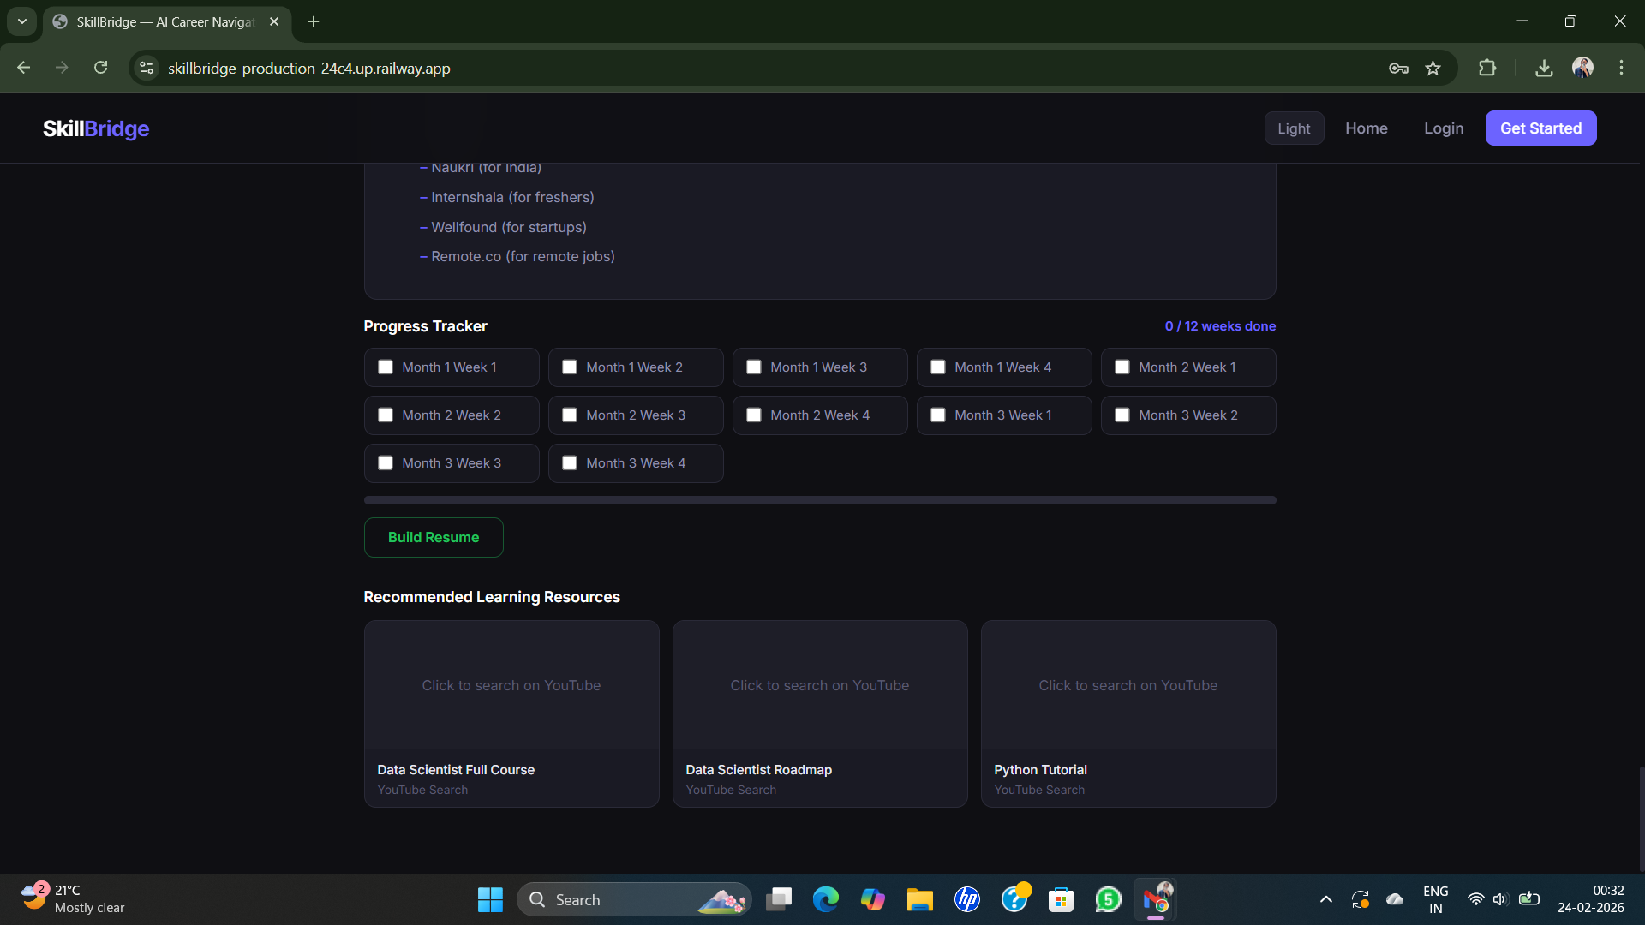Mark Month 3 Week 4 as done
This screenshot has width=1645, height=925.
click(570, 462)
